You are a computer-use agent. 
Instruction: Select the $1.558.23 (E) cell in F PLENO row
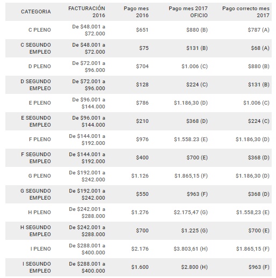tap(191, 140)
